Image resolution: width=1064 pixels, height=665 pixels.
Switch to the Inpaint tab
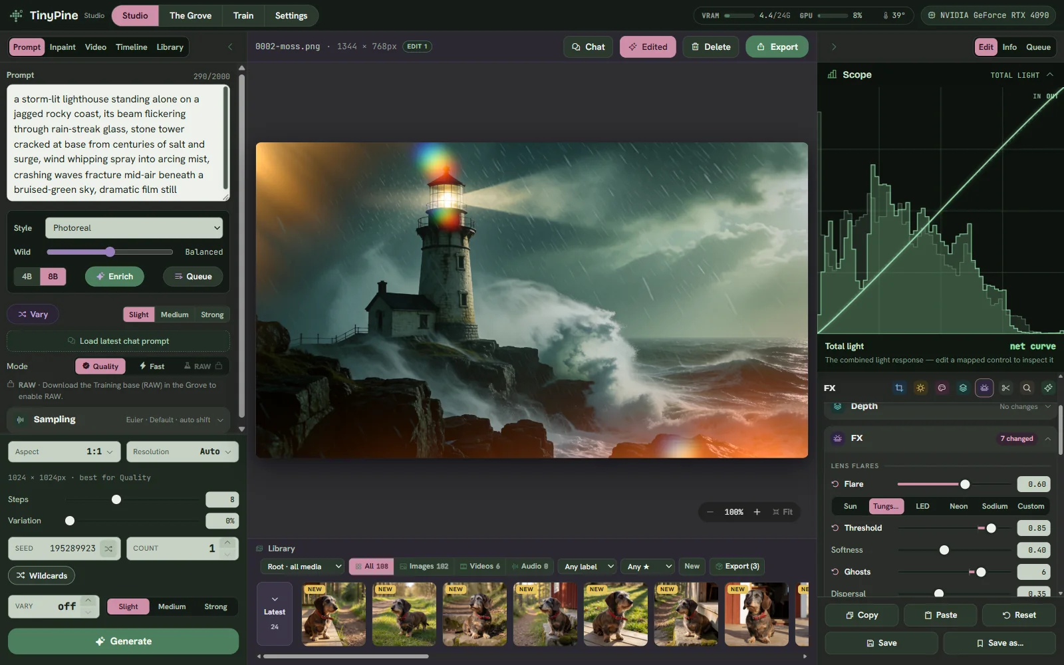click(x=63, y=47)
